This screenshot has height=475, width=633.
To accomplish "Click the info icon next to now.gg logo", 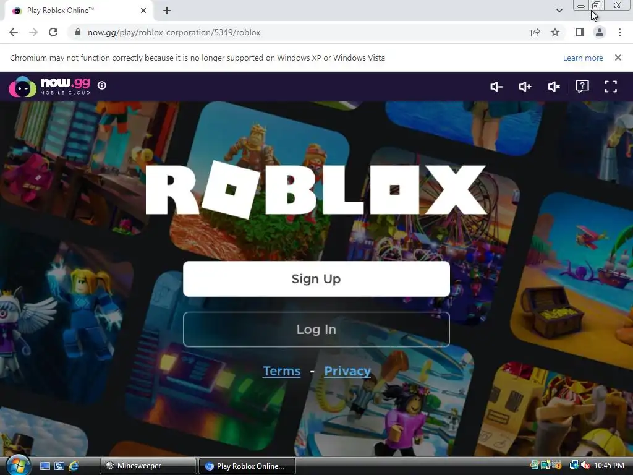I will (102, 85).
